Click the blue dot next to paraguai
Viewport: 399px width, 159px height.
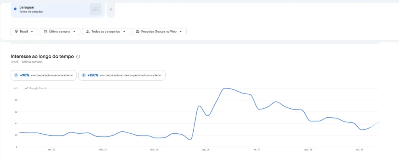(x=15, y=9)
